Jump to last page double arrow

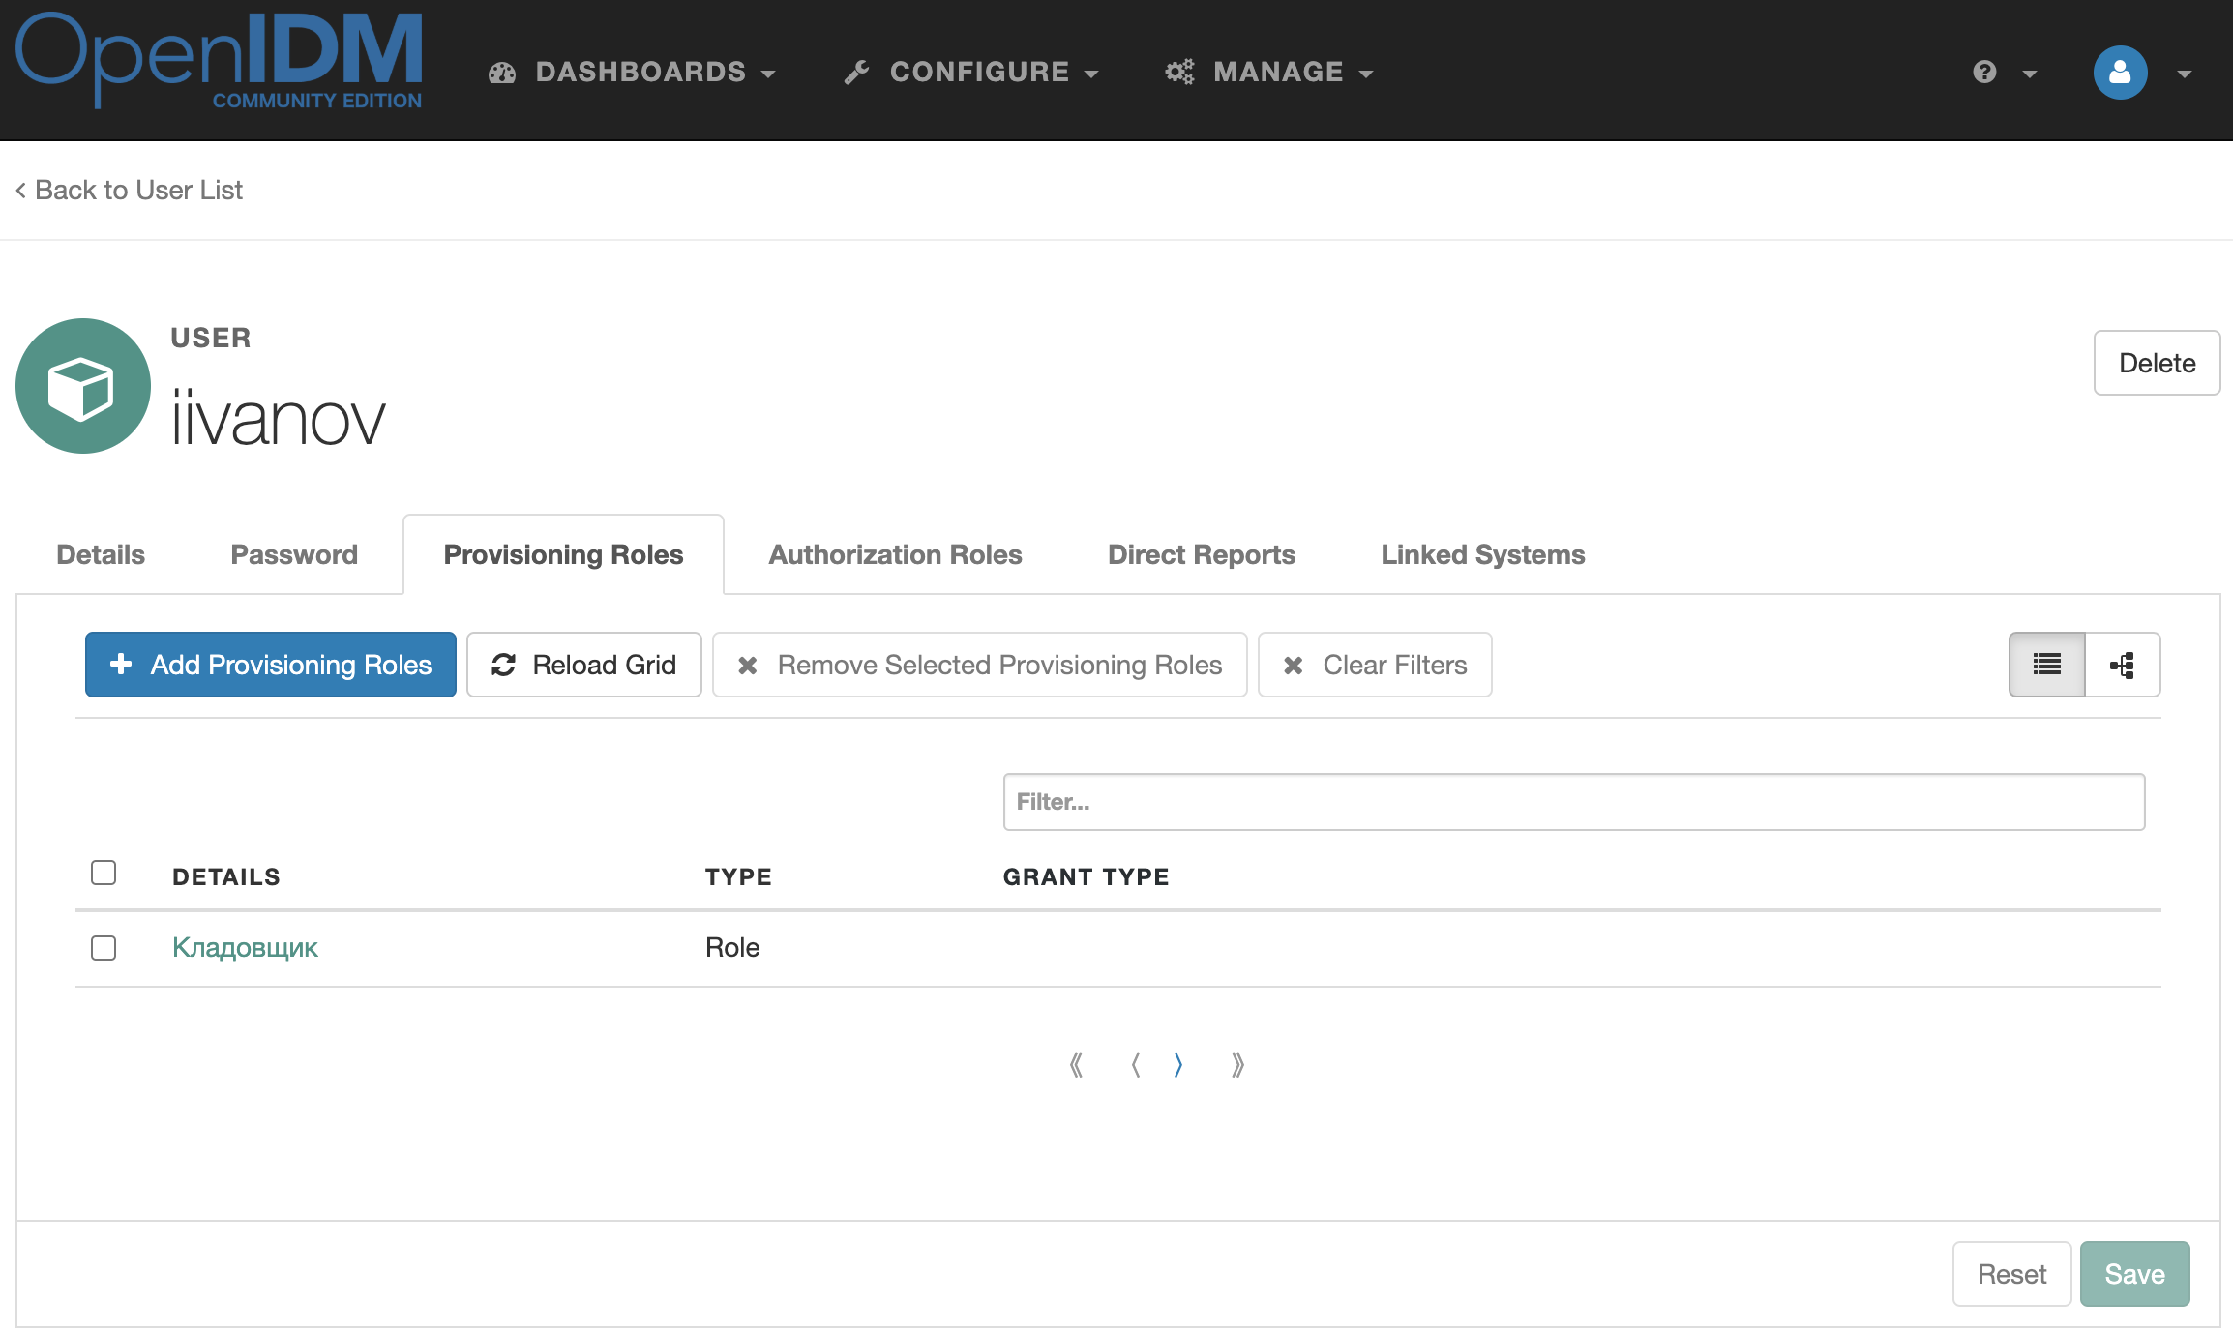(x=1237, y=1065)
